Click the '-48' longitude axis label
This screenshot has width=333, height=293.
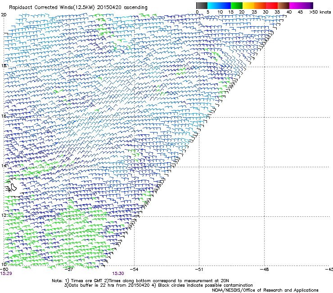click(x=264, y=269)
